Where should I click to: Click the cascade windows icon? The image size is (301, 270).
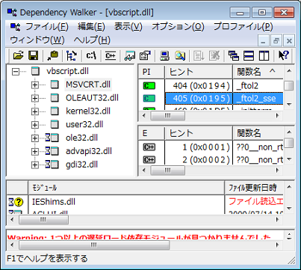[234, 55]
